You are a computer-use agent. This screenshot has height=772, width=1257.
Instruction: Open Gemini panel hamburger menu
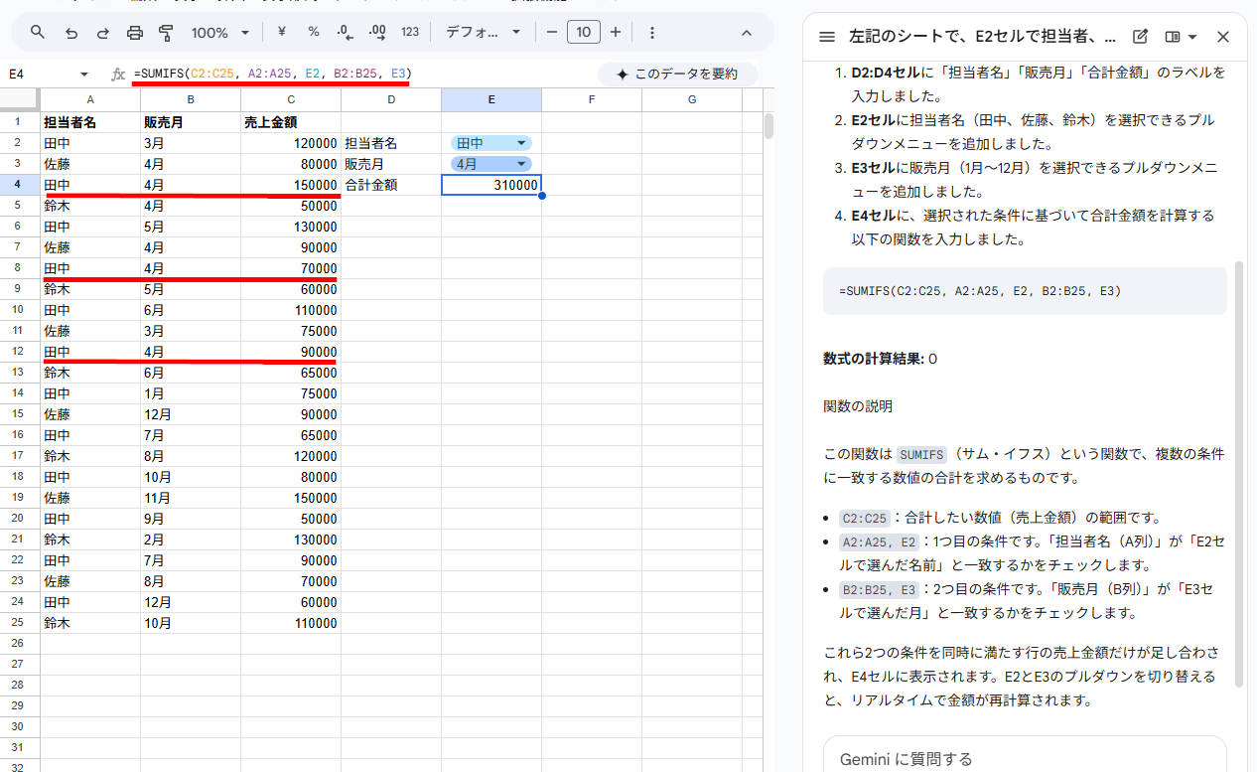pos(826,37)
